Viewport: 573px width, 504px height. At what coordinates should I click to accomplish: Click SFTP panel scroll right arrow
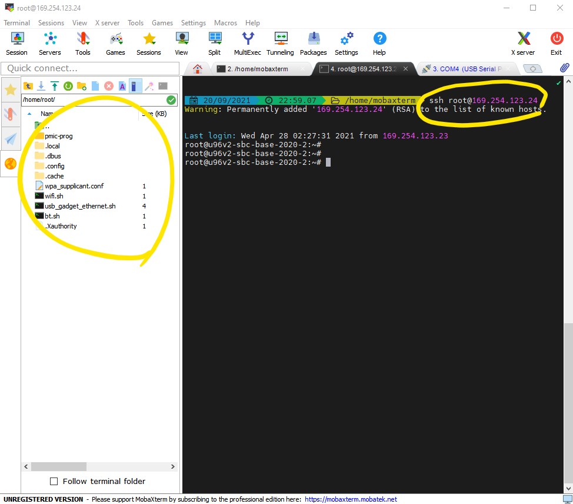pos(173,466)
